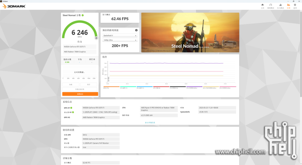Click the 3DMark logo
This screenshot has width=302, height=165.
click(x=14, y=6)
